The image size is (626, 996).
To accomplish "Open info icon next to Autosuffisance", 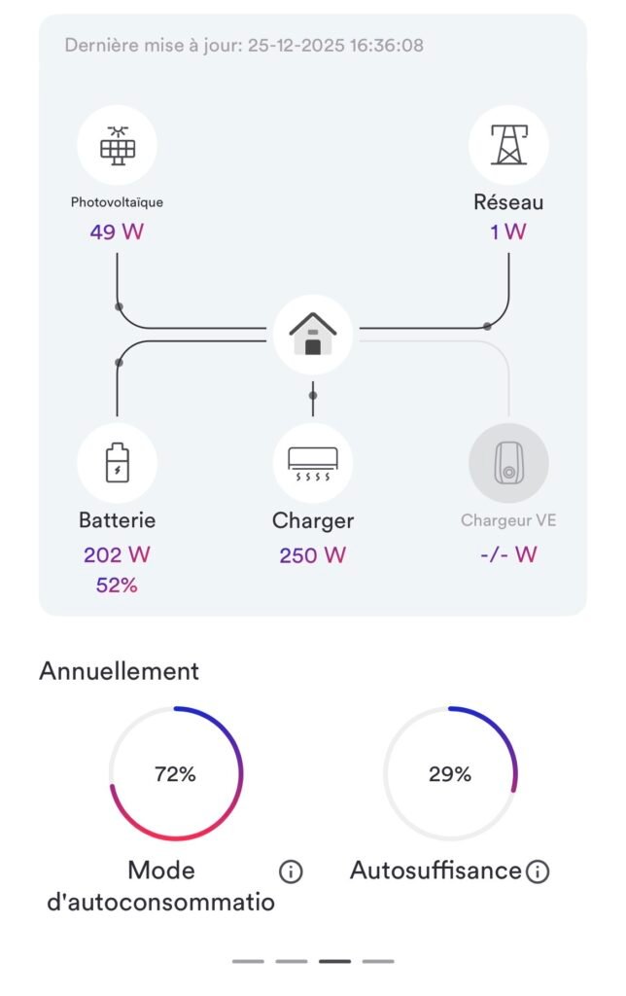I will click(537, 871).
